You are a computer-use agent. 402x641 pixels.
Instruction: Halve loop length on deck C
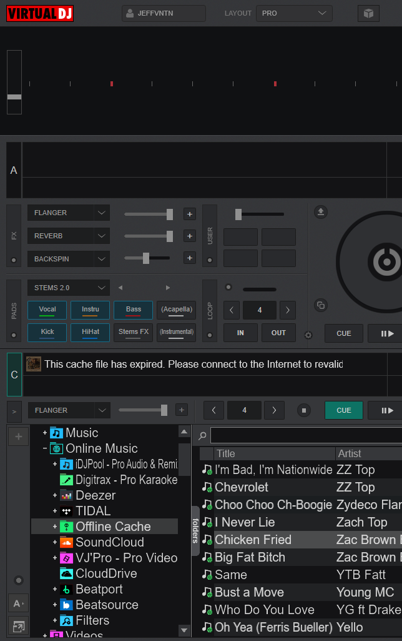click(214, 410)
